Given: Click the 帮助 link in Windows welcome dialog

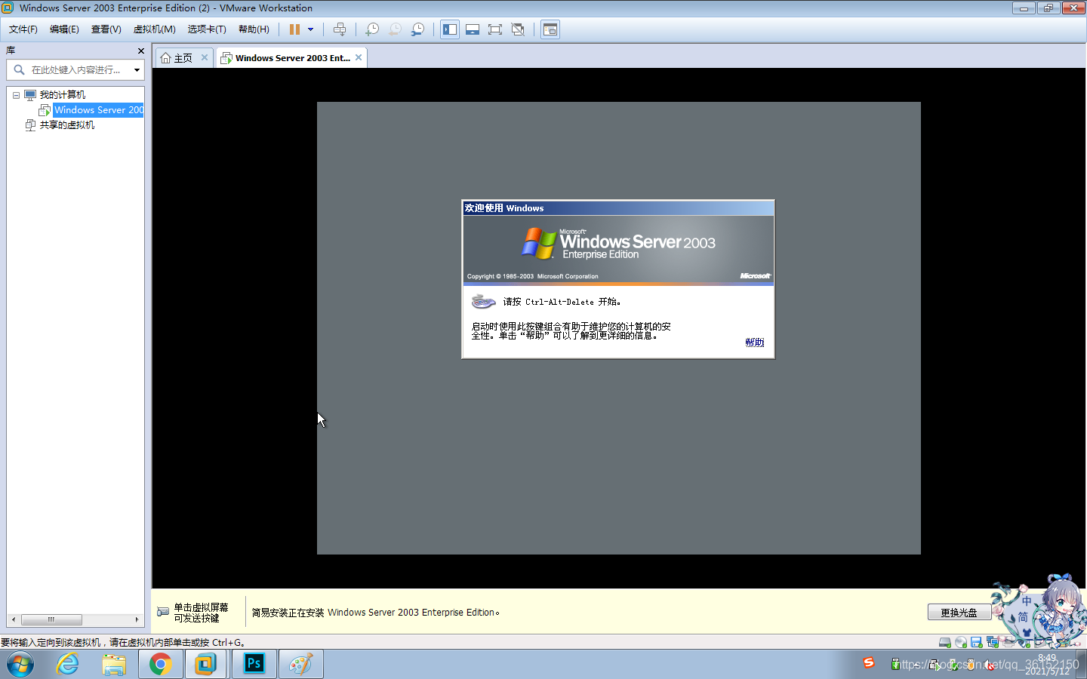Looking at the screenshot, I should tap(754, 342).
